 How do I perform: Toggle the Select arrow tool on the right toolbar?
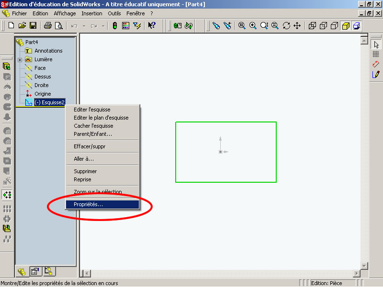[376, 44]
